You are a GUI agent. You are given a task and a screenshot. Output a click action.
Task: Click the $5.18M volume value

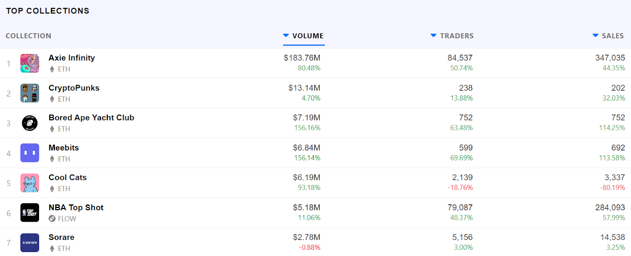click(307, 208)
